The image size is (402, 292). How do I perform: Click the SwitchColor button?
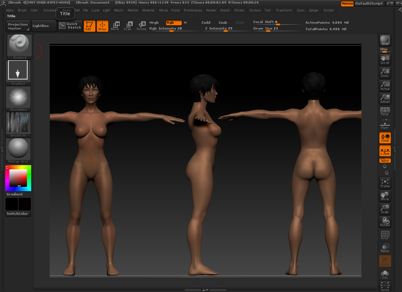tap(18, 214)
